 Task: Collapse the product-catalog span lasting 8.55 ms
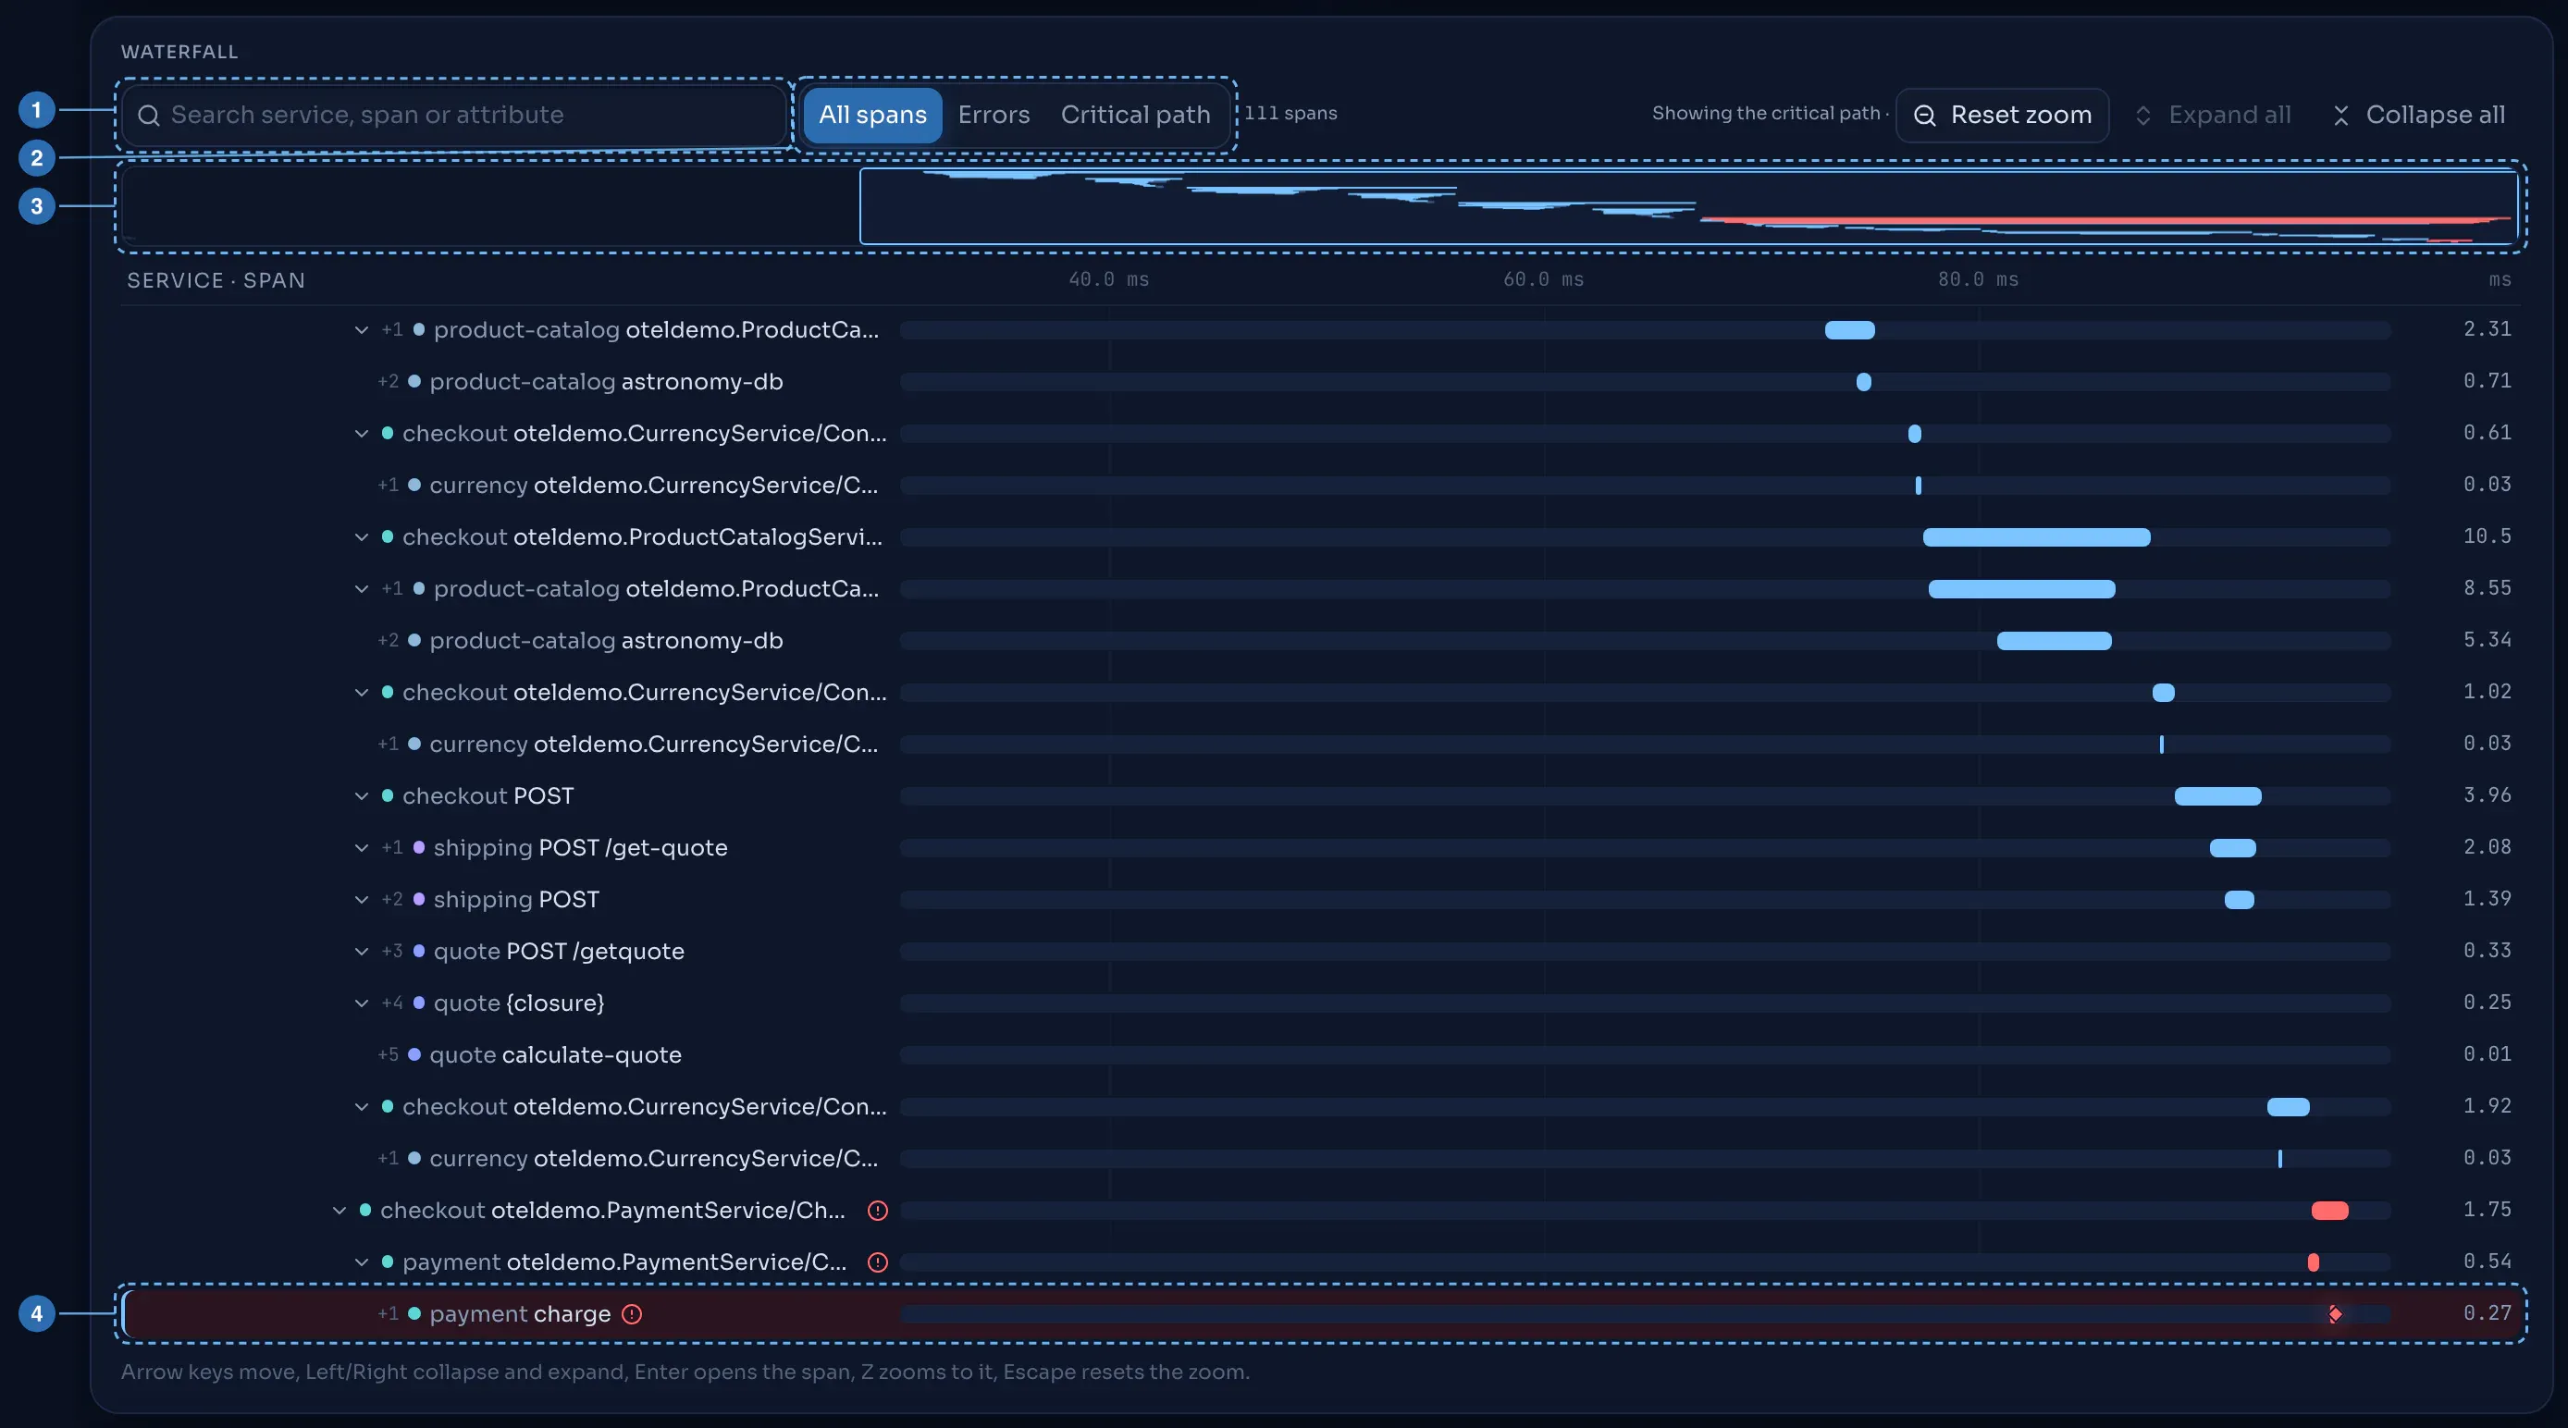point(362,589)
